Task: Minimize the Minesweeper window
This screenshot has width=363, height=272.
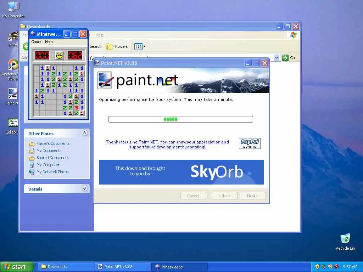Action: 67,34
